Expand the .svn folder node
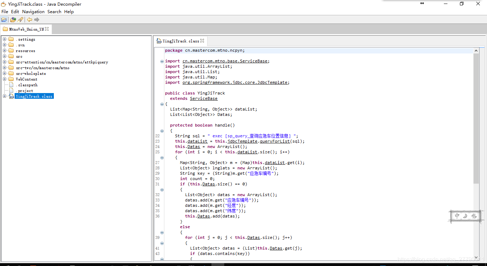 pyautogui.click(x=4, y=45)
